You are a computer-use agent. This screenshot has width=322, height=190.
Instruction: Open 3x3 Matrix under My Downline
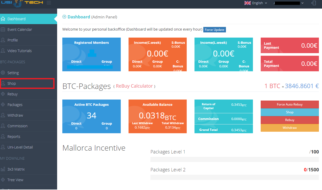29,169
